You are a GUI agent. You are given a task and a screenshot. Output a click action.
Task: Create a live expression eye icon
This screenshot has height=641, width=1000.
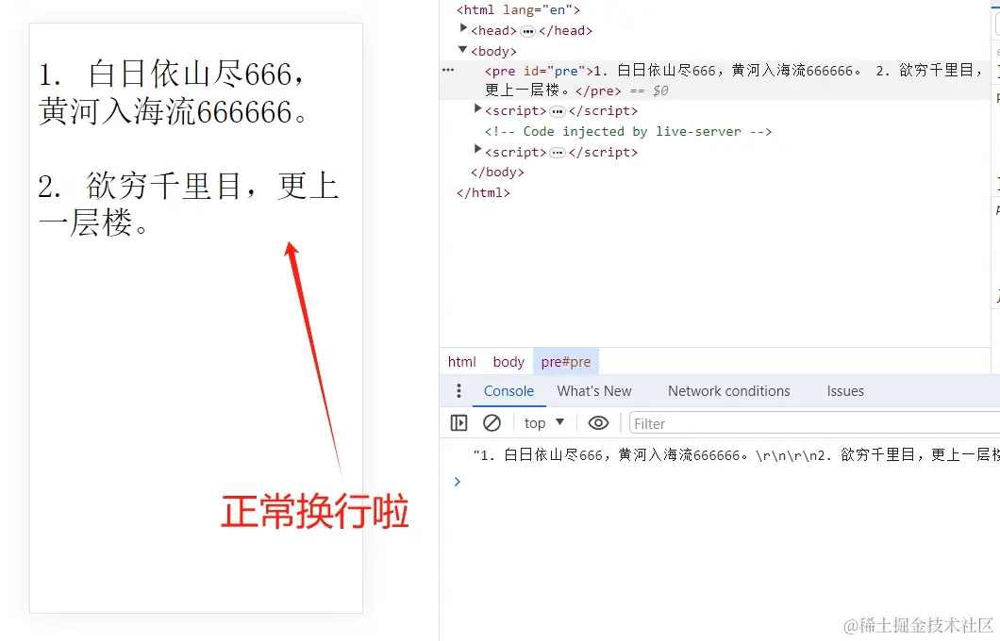click(598, 423)
